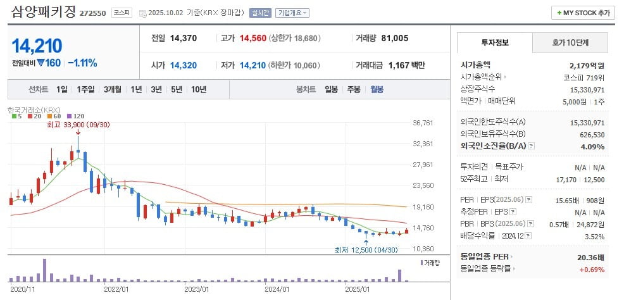This screenshot has width=624, height=300.
Task: Switch to the 투자정보 tab
Action: (495, 42)
